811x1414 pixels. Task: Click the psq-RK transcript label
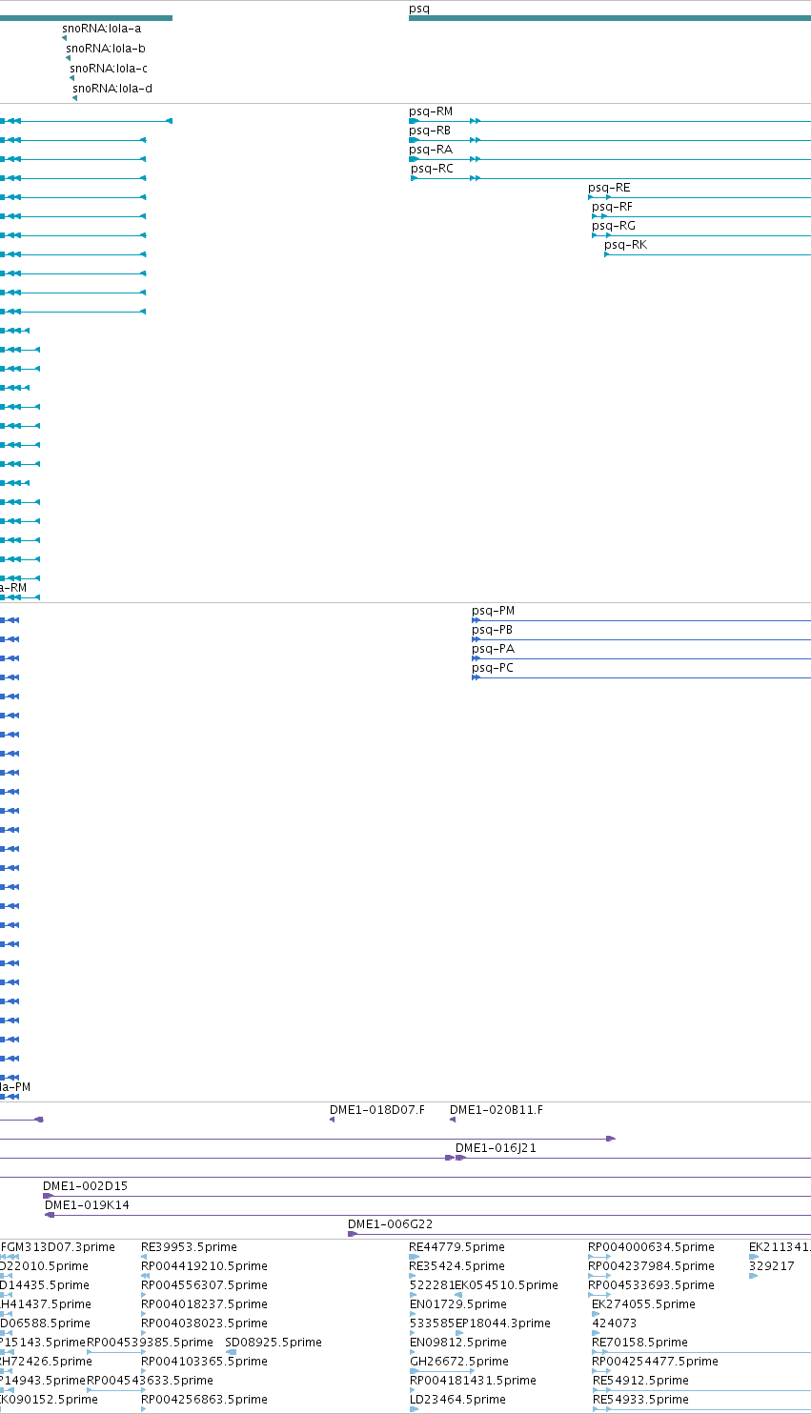coord(625,245)
